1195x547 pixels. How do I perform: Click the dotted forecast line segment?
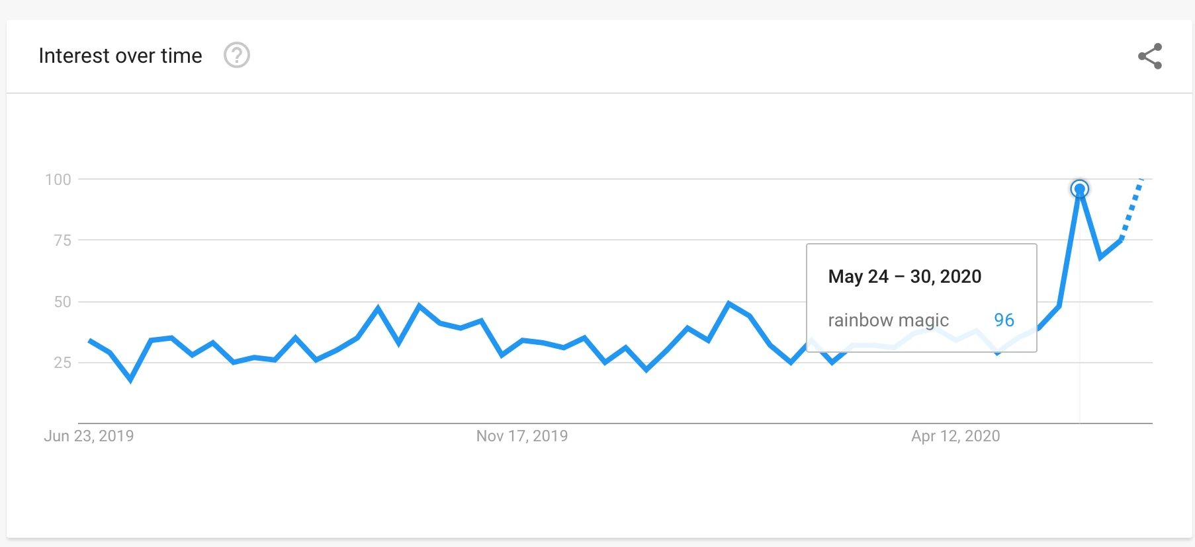tap(1132, 209)
